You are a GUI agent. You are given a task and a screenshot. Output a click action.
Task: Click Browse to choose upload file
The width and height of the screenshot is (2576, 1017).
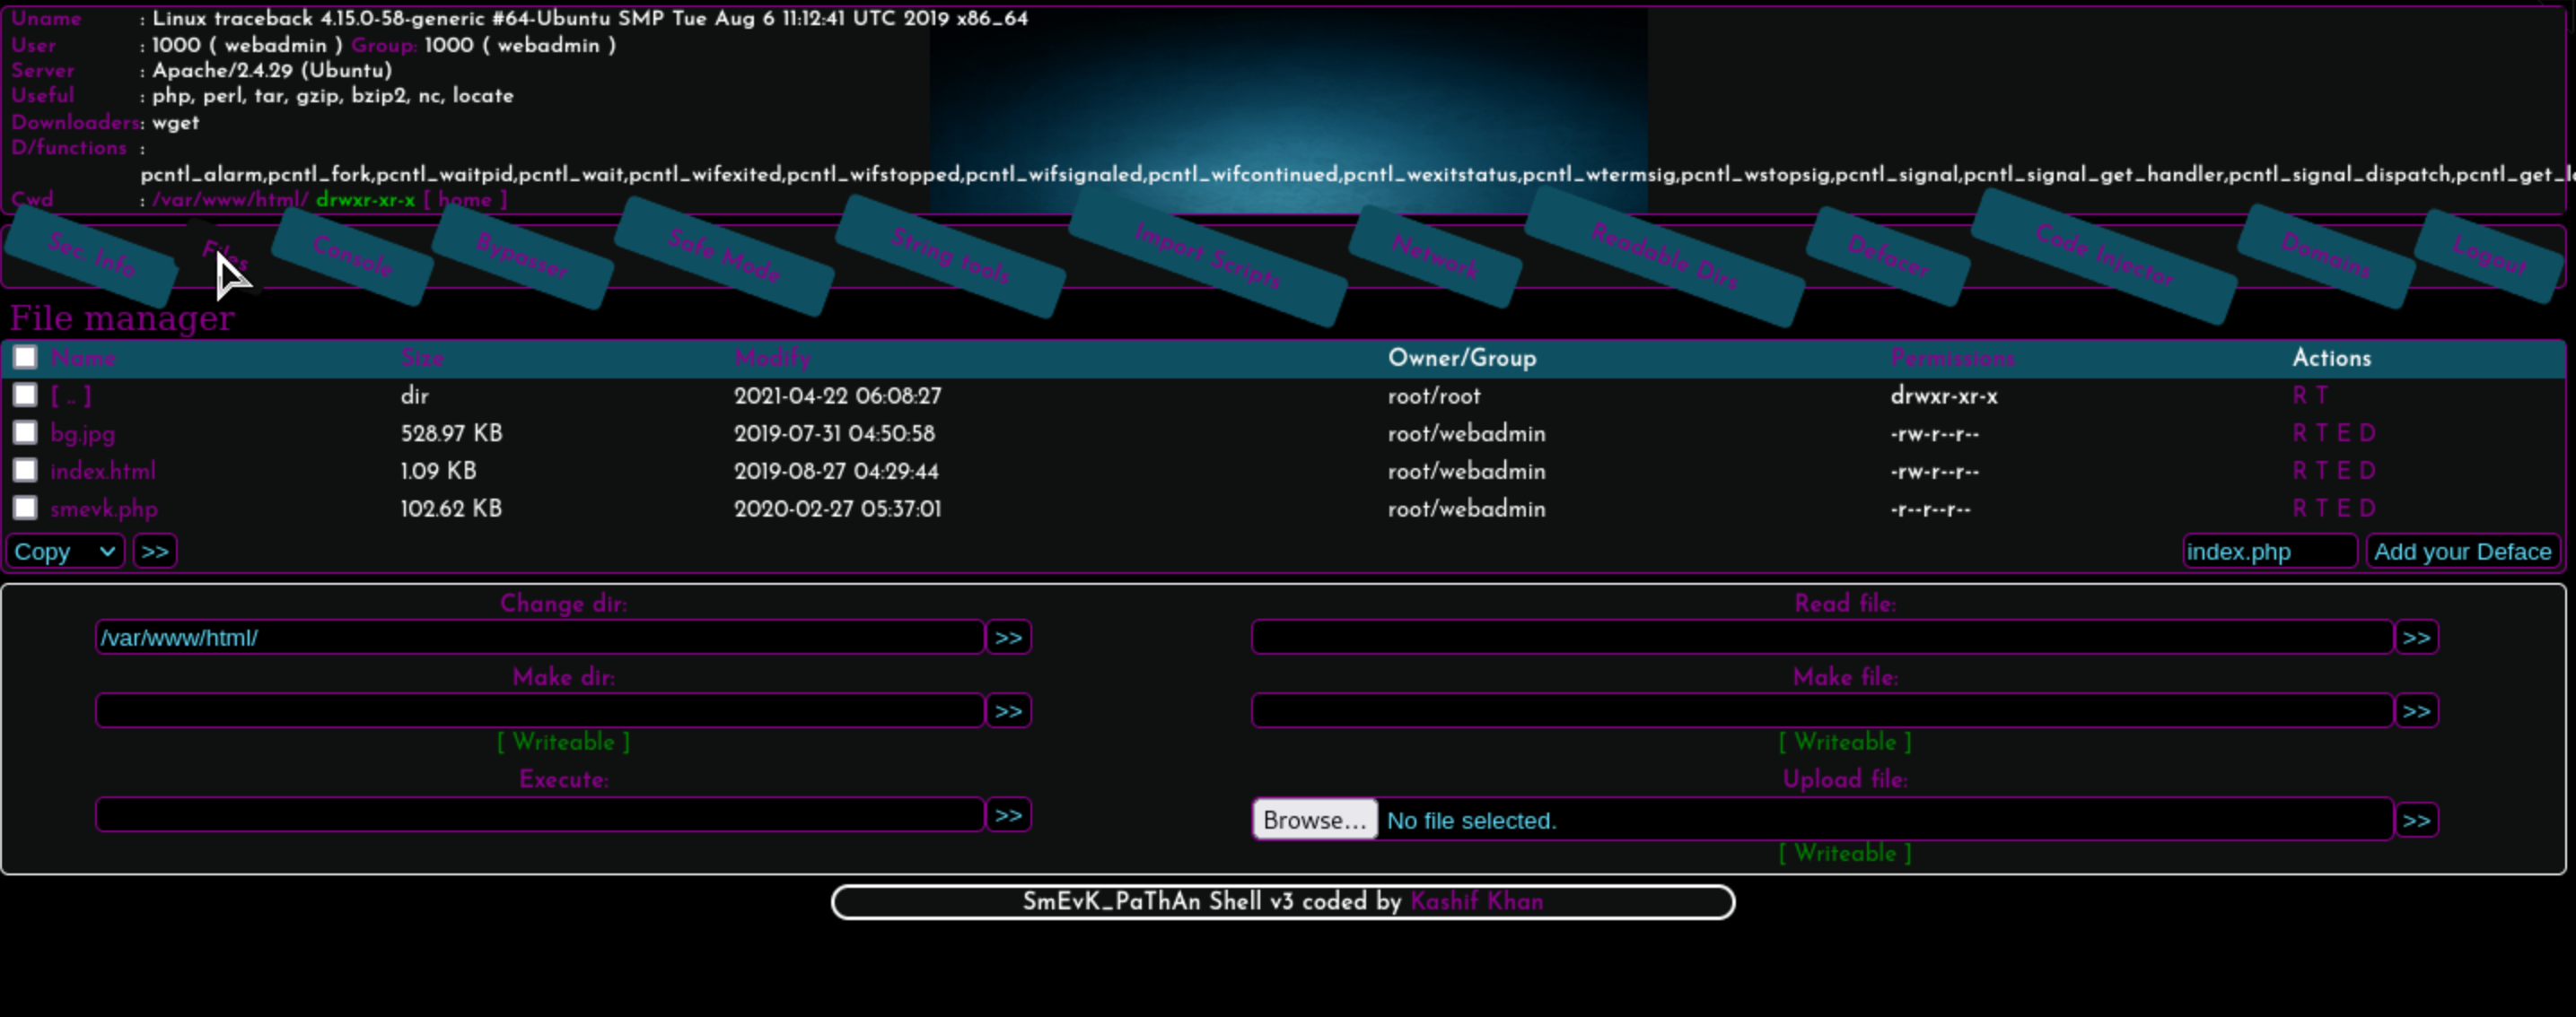(1314, 821)
